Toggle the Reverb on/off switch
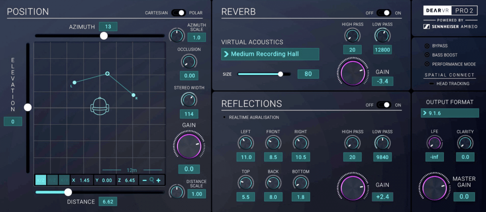The height and width of the screenshot is (212, 486). tap(384, 13)
